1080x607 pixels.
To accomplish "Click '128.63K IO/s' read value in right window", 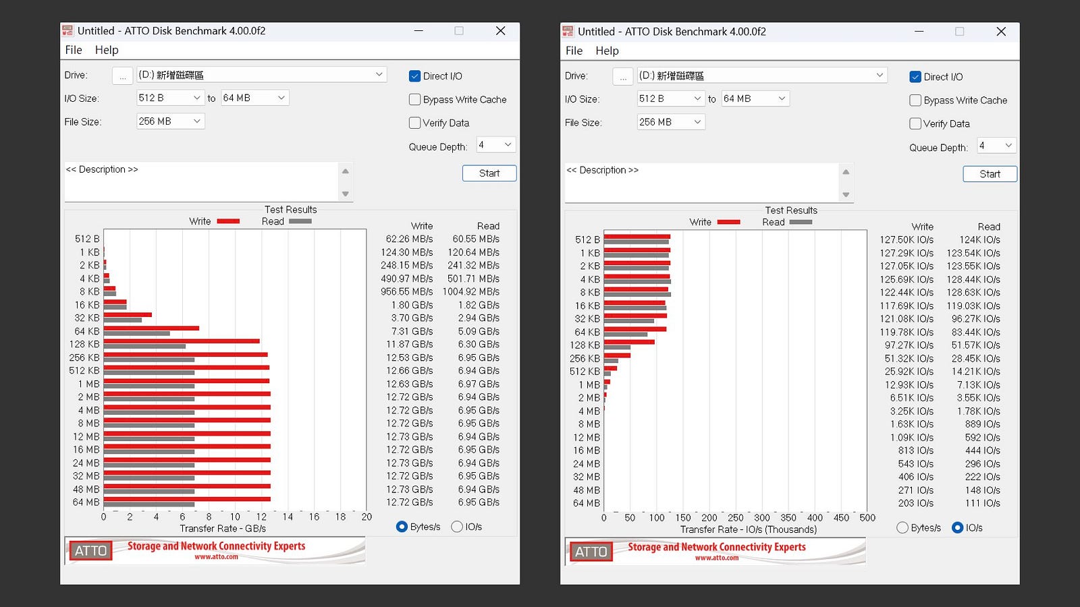I will click(x=973, y=292).
